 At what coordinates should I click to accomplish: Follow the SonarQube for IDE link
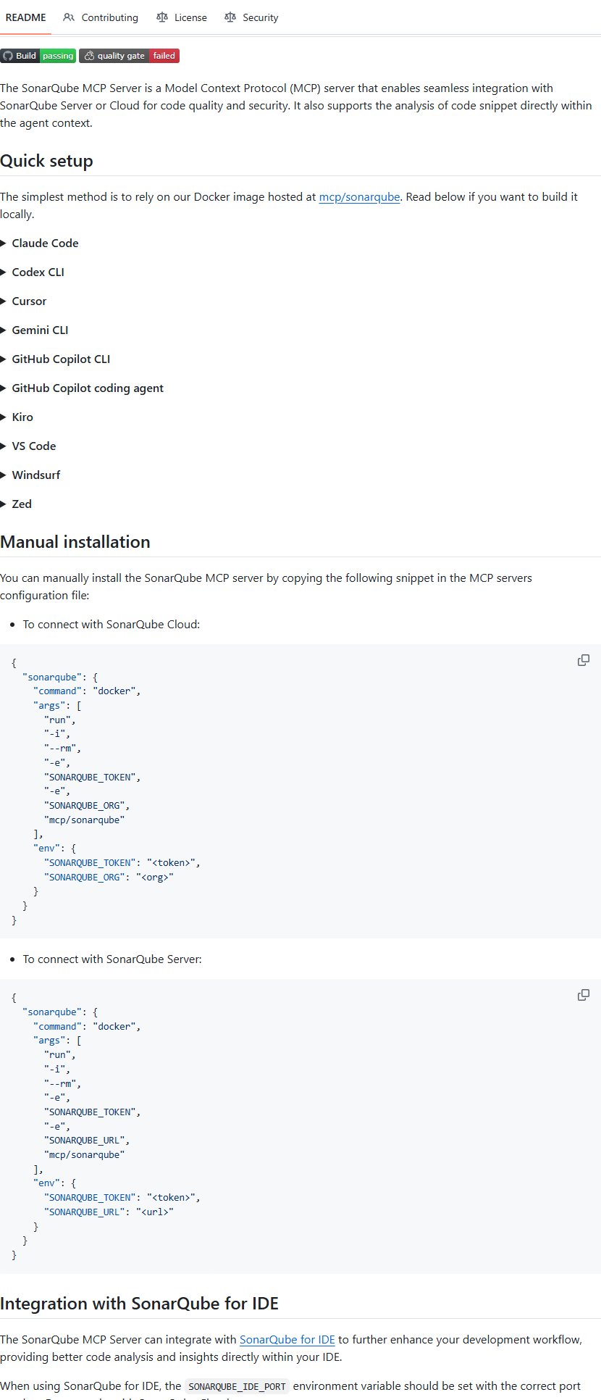click(287, 1340)
